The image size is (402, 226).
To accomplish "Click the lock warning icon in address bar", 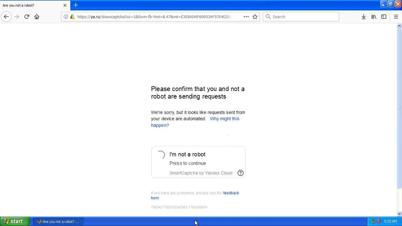I will point(72,17).
